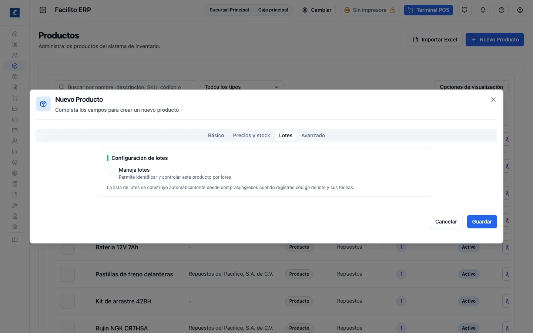The width and height of the screenshot is (533, 333).
Task: Select the highlighted products cube sidebar icon
Action: click(x=15, y=66)
